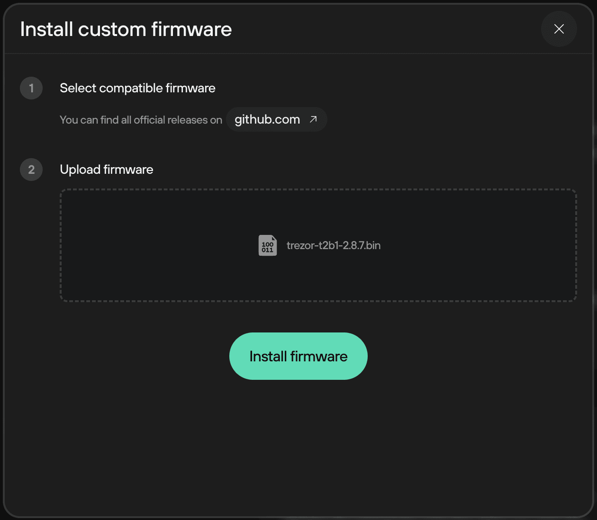
Task: Select the binary file icon in upload area
Action: click(x=268, y=245)
